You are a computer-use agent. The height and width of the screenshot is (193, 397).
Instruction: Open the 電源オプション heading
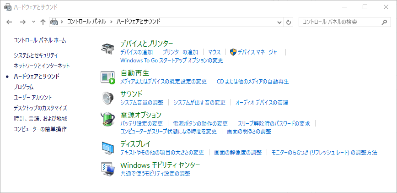pos(141,115)
